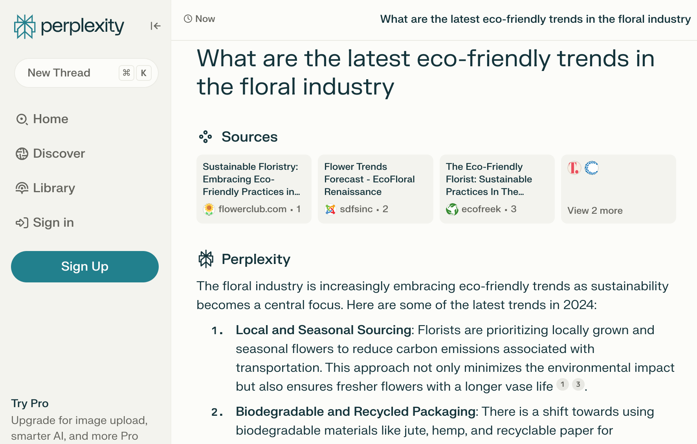Screen dimensions: 697x444
Task: Click the Discover globe icon
Action: [22, 154]
